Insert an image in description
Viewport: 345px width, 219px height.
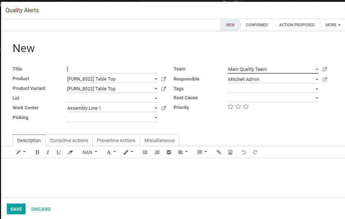[230, 152]
